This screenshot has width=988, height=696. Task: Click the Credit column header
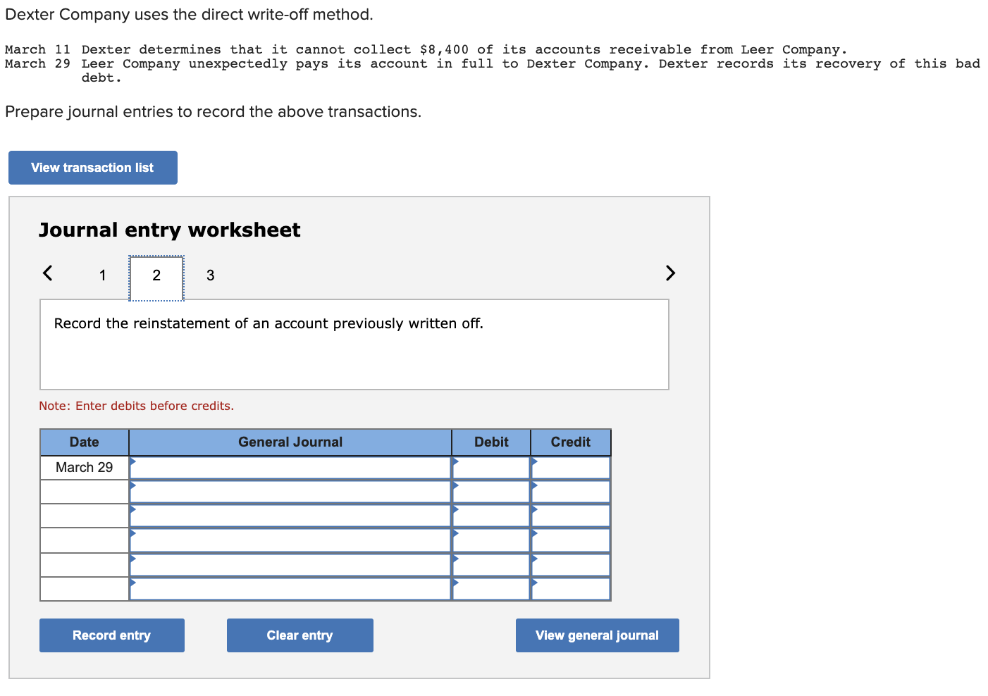click(571, 442)
